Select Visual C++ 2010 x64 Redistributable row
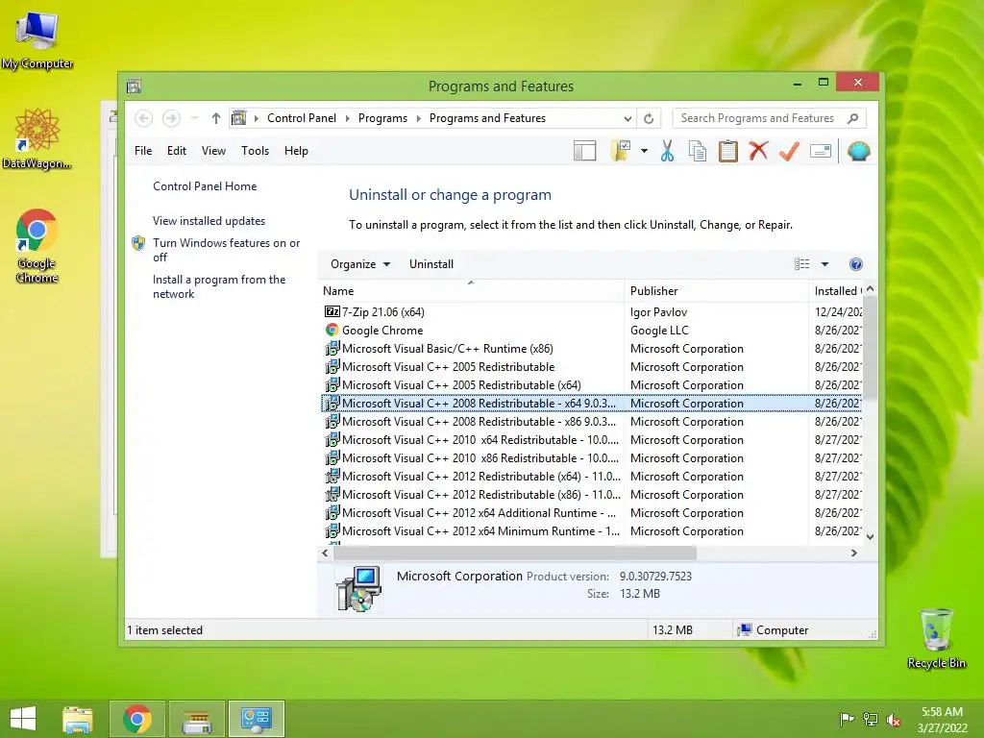This screenshot has height=738, width=984. (x=591, y=440)
